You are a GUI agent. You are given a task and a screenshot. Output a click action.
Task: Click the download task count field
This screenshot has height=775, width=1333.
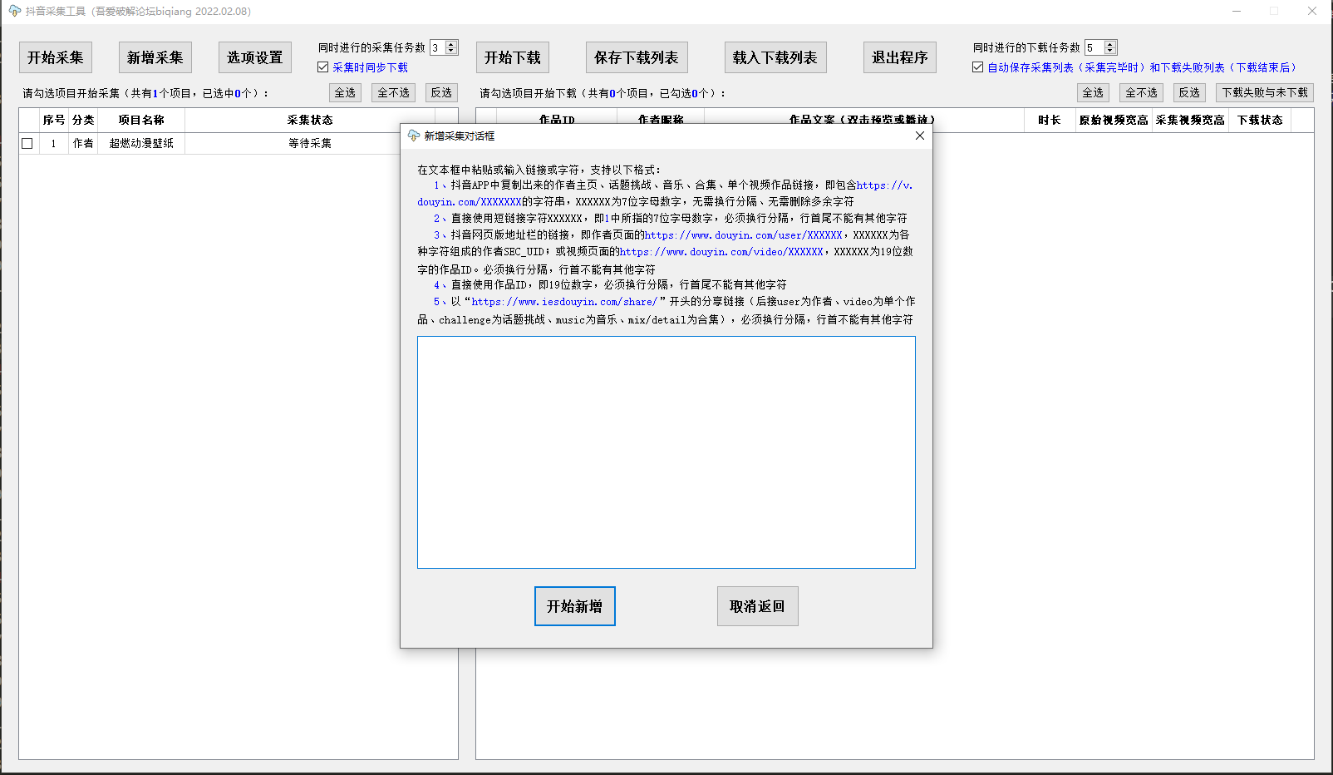(x=1094, y=47)
